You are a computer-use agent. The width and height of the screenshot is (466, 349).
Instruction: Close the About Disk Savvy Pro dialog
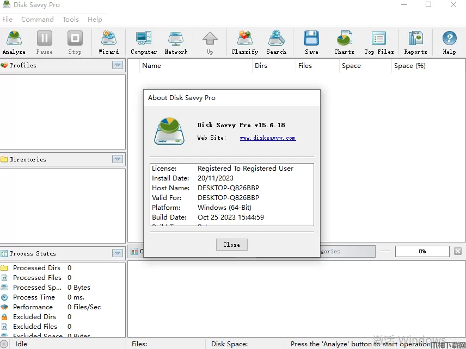point(231,245)
